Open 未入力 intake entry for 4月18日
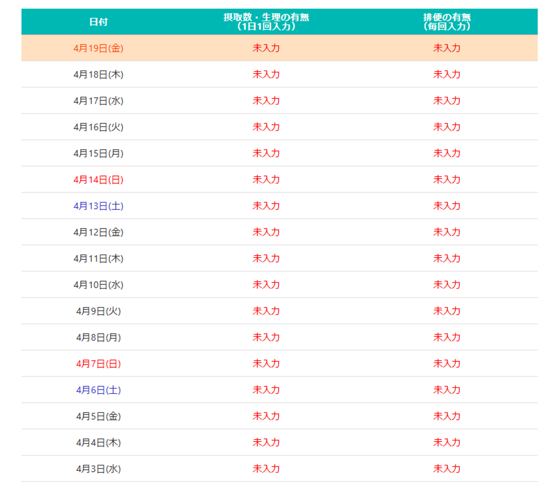 tap(266, 74)
